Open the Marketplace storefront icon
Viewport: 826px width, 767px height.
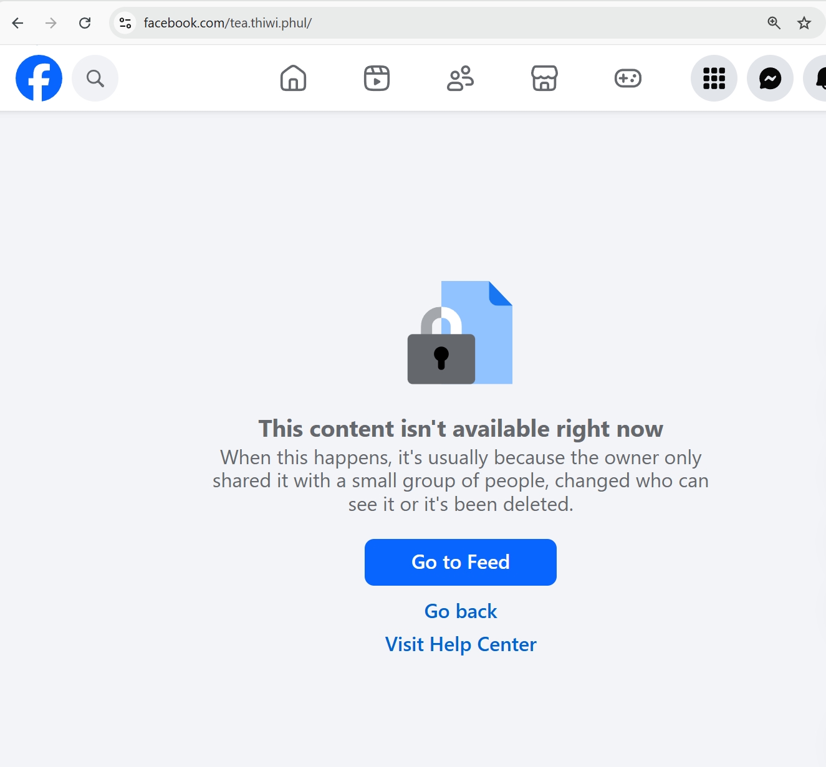click(544, 79)
